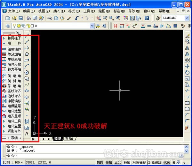Screen dimensions: 192x166
Task: Select the Ellipse draw tool
Action: 27,91
